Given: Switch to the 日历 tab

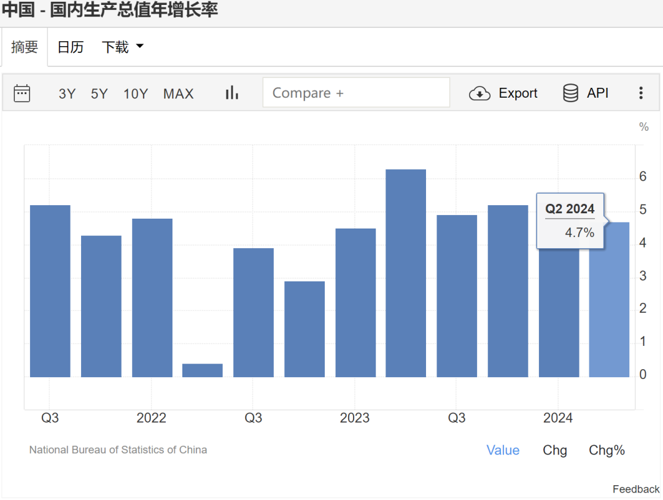Looking at the screenshot, I should coord(71,47).
